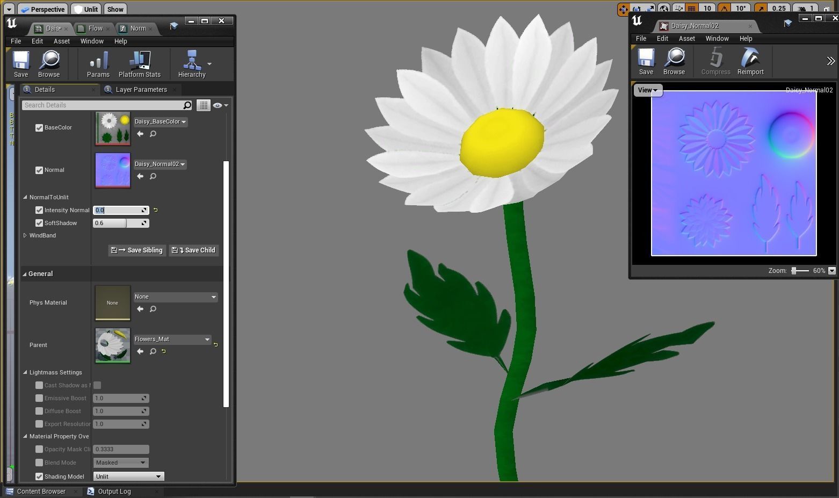The height and width of the screenshot is (498, 839).
Task: Save the material instance via Save icon
Action: pos(21,64)
